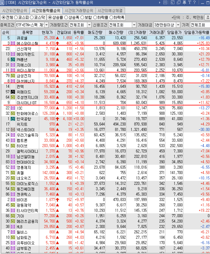The height and width of the screenshot is (254, 210).
Task: Select the 하락폭 radio button
Action: pyautogui.click(x=111, y=17)
